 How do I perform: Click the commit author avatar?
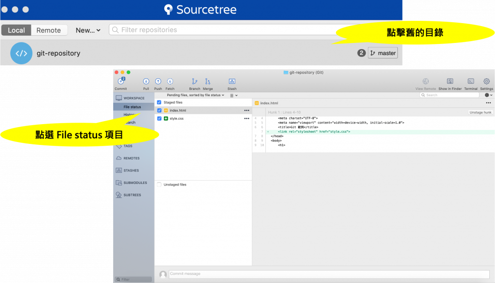pos(163,274)
